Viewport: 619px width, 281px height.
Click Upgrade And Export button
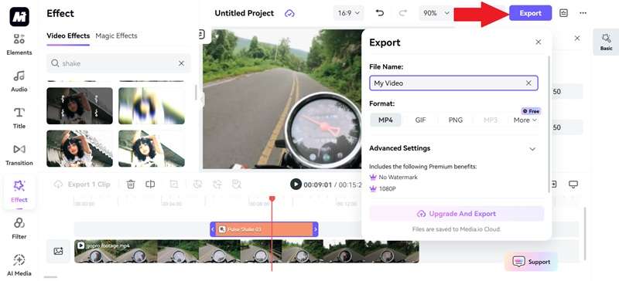point(457,214)
